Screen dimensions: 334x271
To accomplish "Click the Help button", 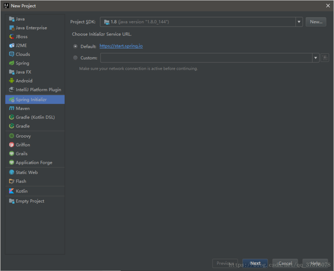I will point(315,263).
